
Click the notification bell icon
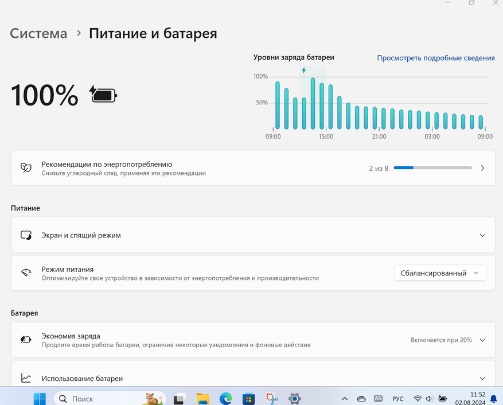pyautogui.click(x=493, y=399)
